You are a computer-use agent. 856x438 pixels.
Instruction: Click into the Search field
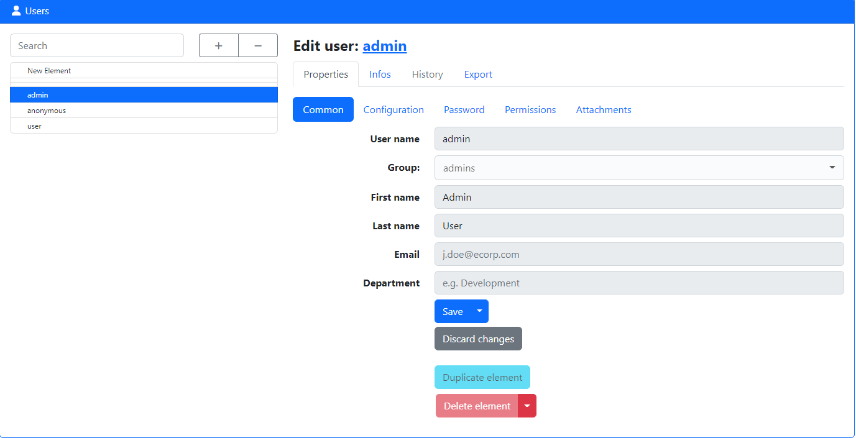point(97,45)
